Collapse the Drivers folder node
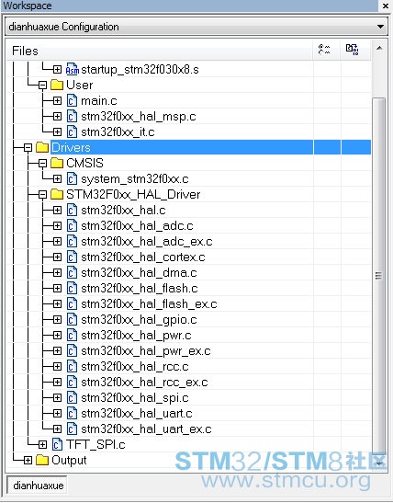Screen dimensions: 393x503 click(x=28, y=147)
